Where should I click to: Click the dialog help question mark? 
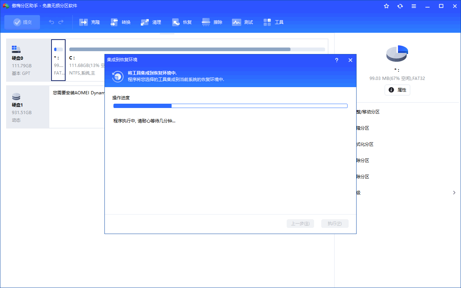337,60
